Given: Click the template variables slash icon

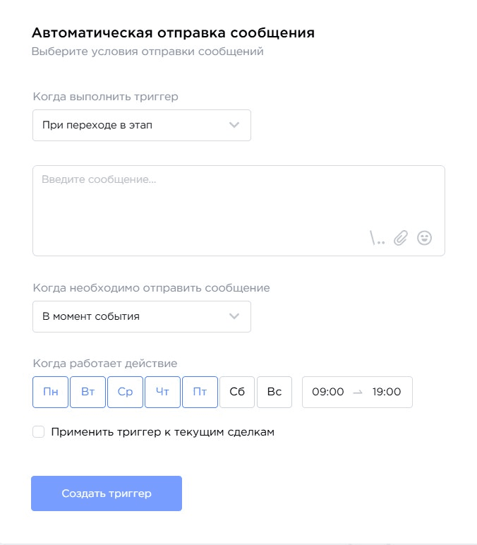Looking at the screenshot, I should [x=378, y=239].
